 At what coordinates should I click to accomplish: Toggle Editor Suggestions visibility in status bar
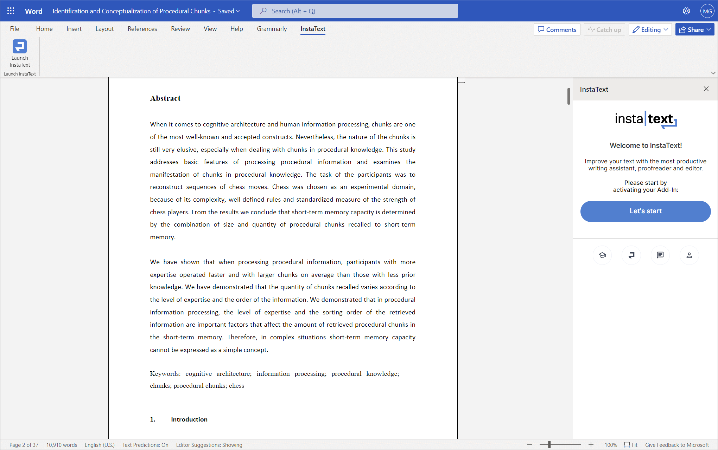(209, 445)
